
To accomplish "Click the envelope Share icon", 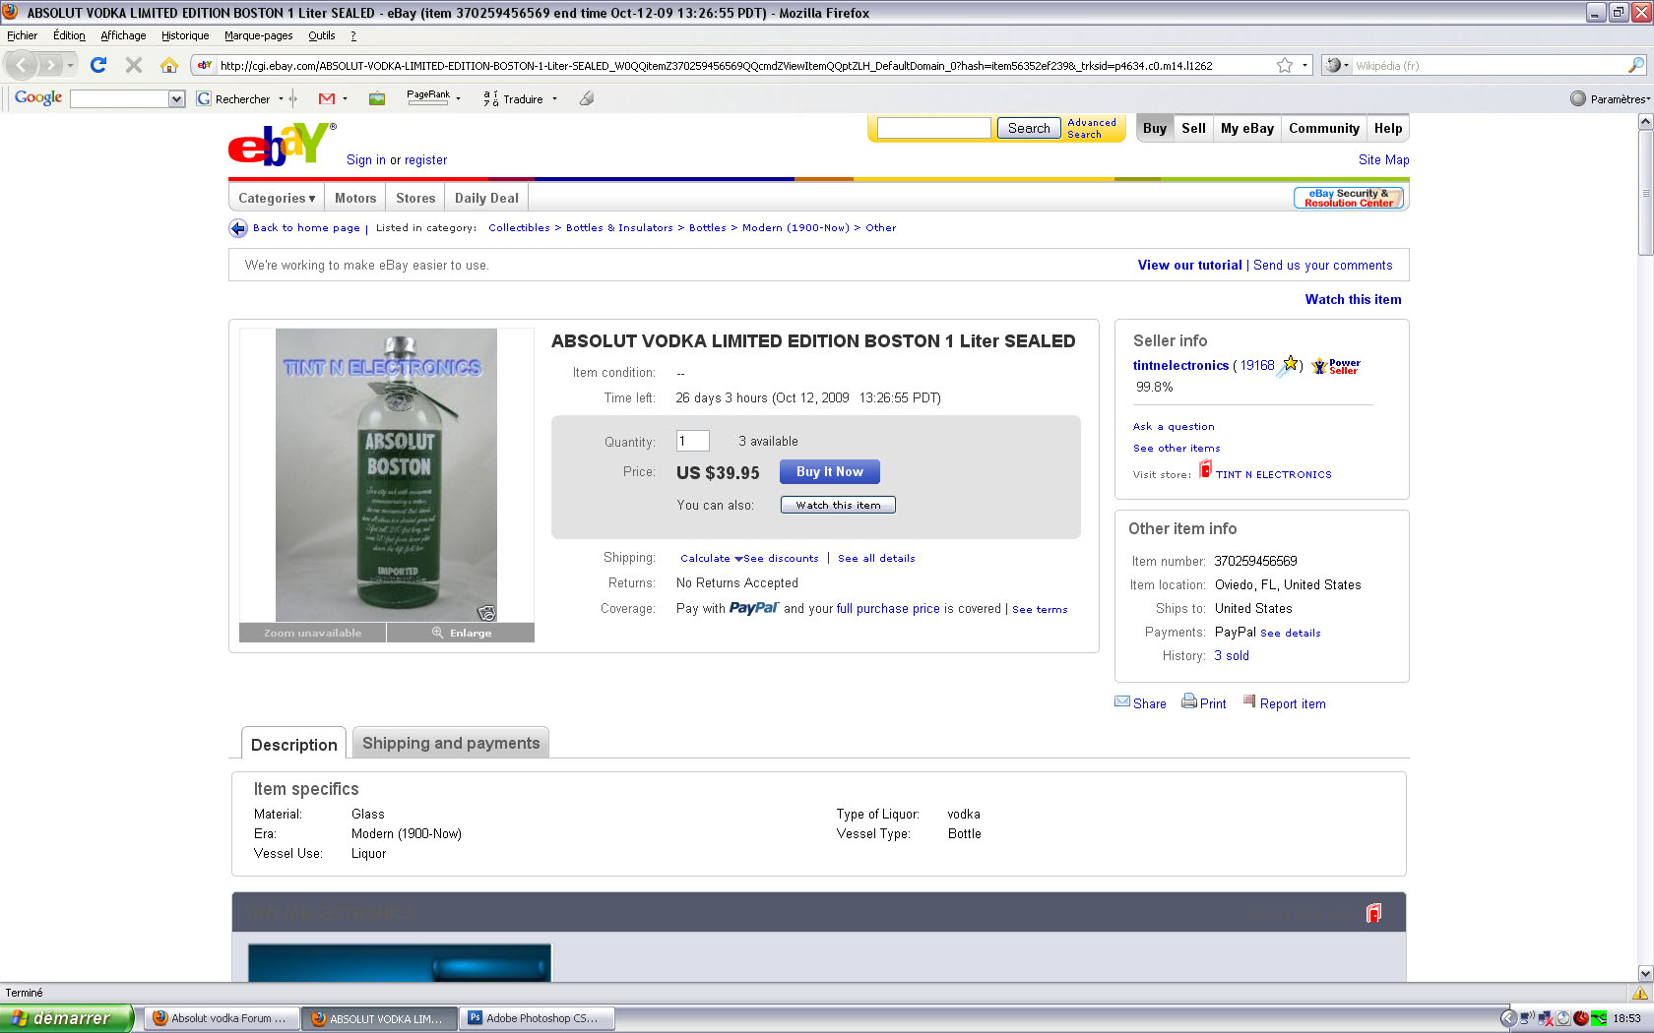I will pyautogui.click(x=1122, y=701).
